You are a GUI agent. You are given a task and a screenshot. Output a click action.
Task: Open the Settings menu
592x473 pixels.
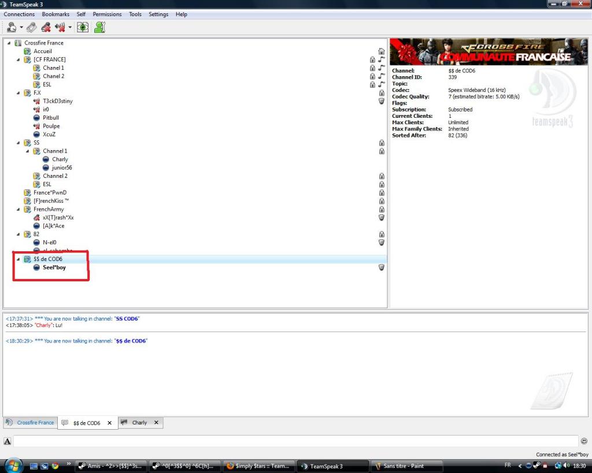tap(158, 14)
